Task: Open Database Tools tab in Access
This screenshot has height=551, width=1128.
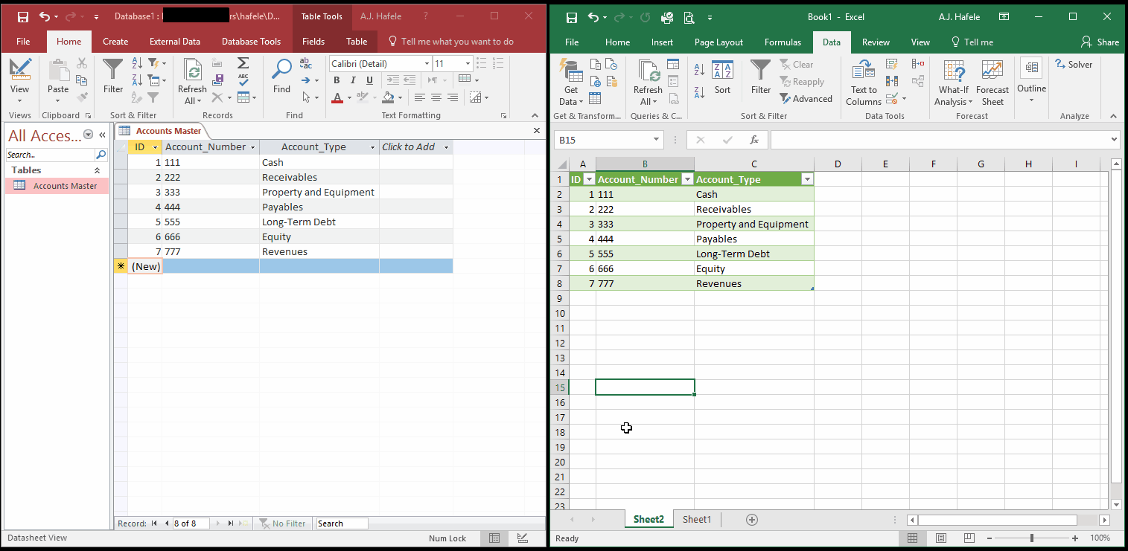Action: (252, 42)
